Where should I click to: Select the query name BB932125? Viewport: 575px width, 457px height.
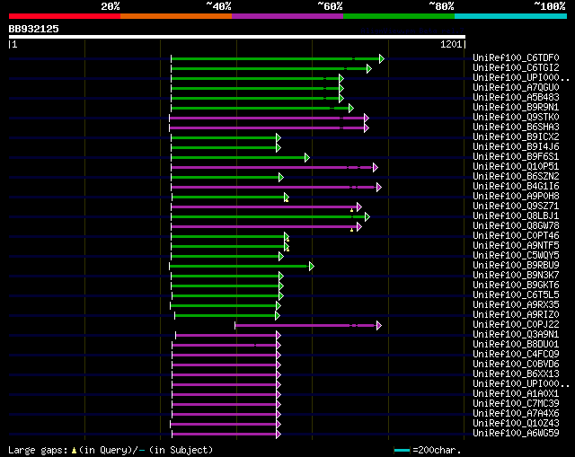(34, 29)
